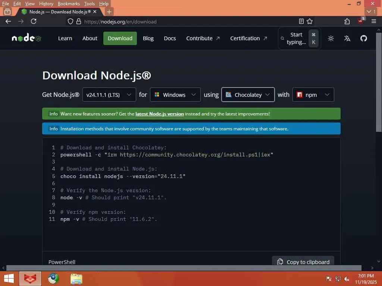Open File Explorer in taskbar
382x286 pixels.
[x=76, y=279]
